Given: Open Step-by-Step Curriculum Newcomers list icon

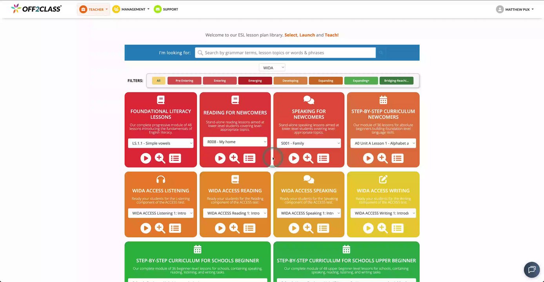Looking at the screenshot, I should (x=398, y=158).
